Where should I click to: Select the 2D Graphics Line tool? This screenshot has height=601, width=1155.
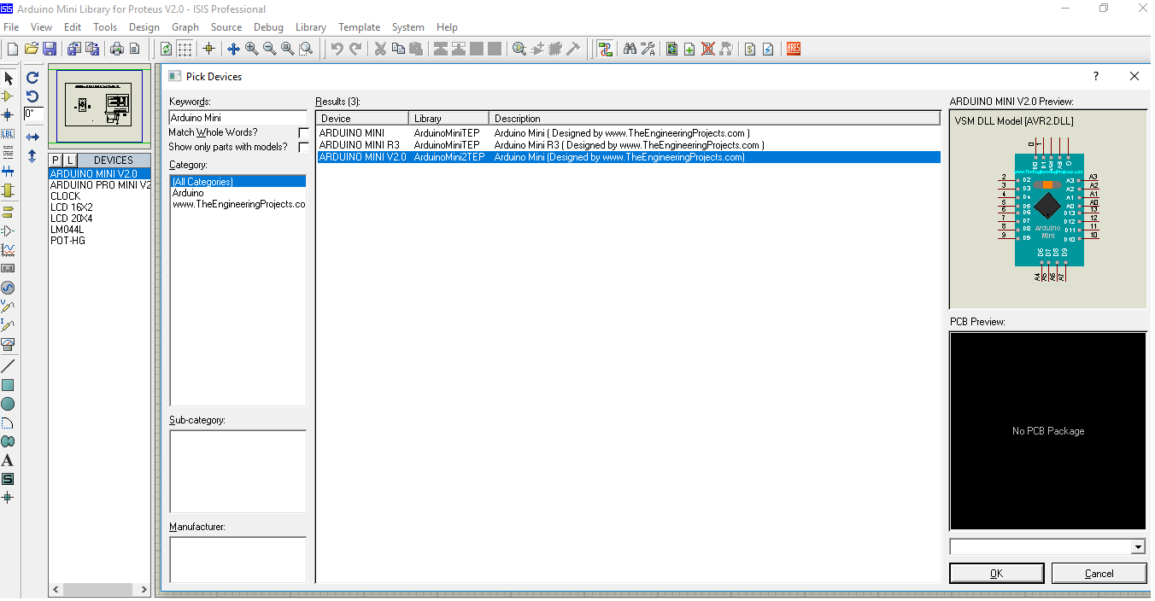coord(9,366)
